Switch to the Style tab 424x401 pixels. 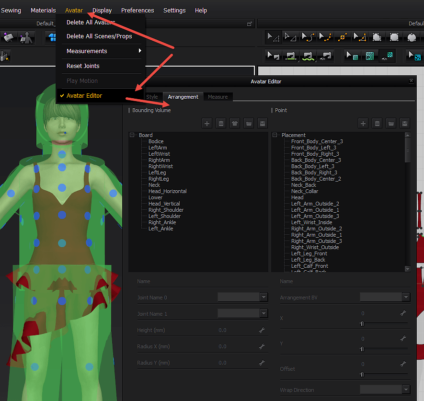(x=152, y=97)
